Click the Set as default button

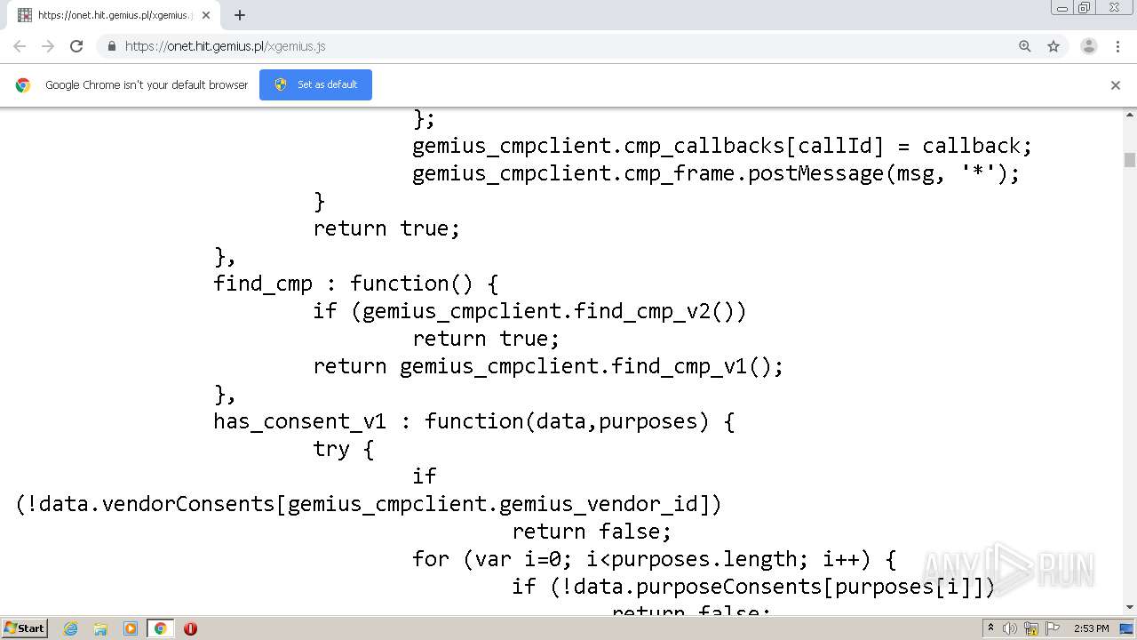coord(315,84)
